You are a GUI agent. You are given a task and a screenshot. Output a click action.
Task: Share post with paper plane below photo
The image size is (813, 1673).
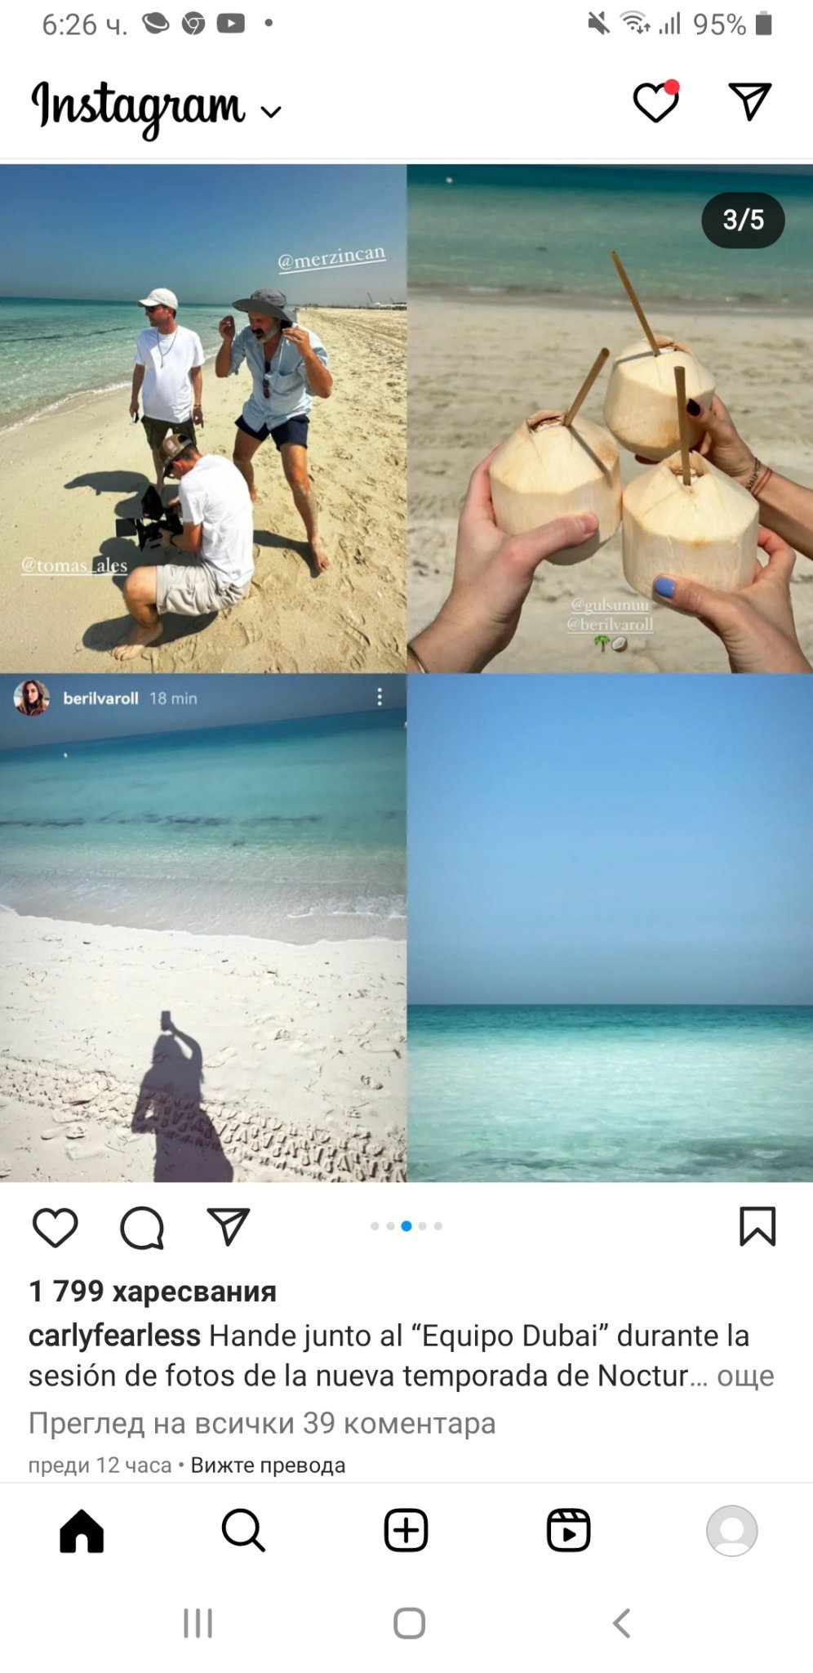[x=229, y=1225]
